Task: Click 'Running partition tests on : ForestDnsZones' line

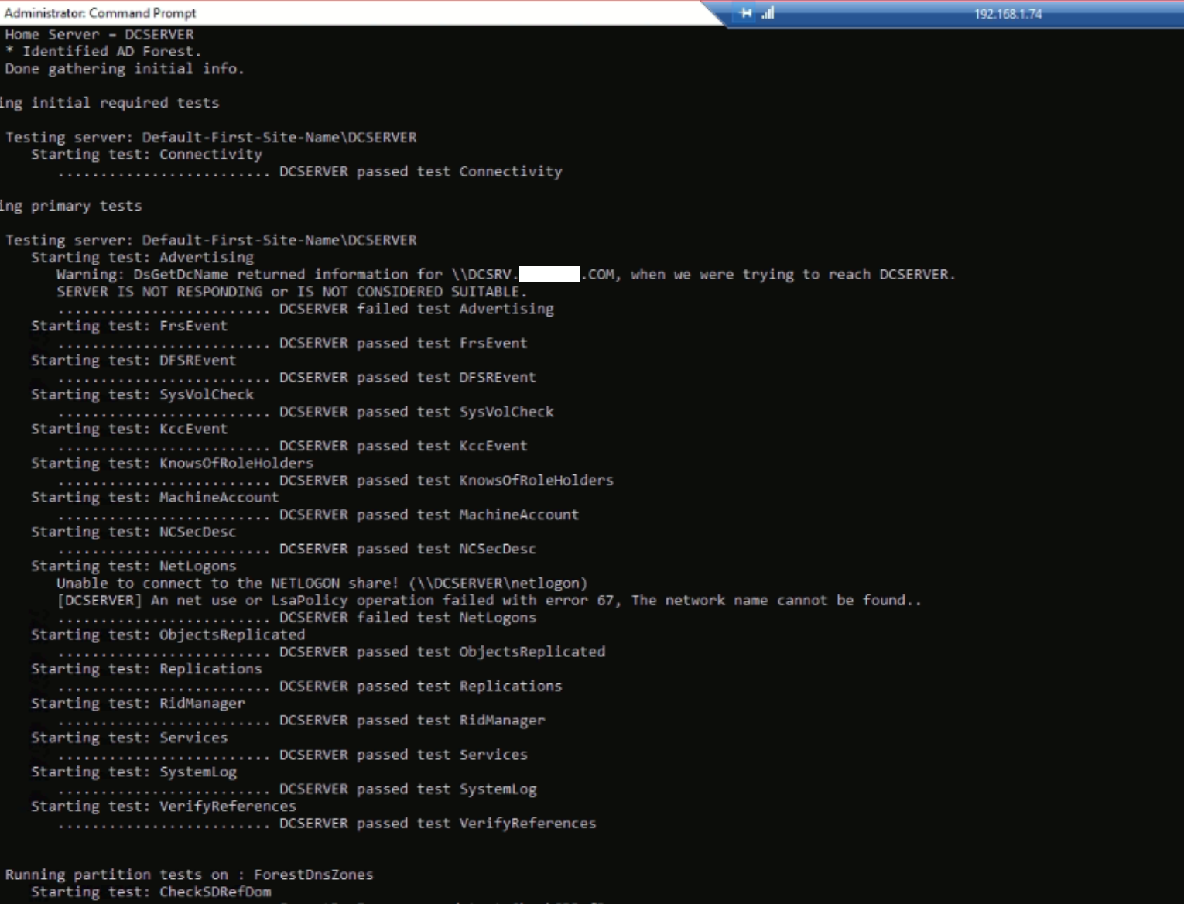Action: coord(190,875)
